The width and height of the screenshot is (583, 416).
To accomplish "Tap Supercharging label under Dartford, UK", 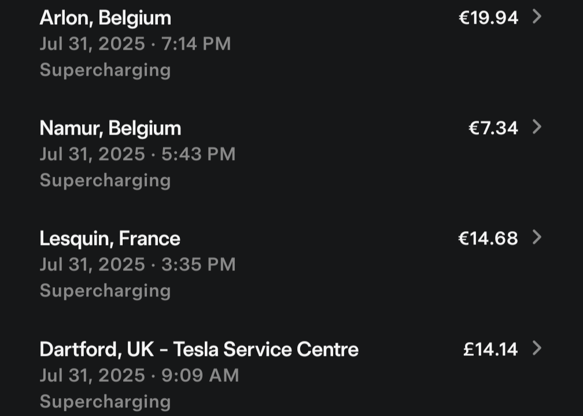I will [105, 402].
